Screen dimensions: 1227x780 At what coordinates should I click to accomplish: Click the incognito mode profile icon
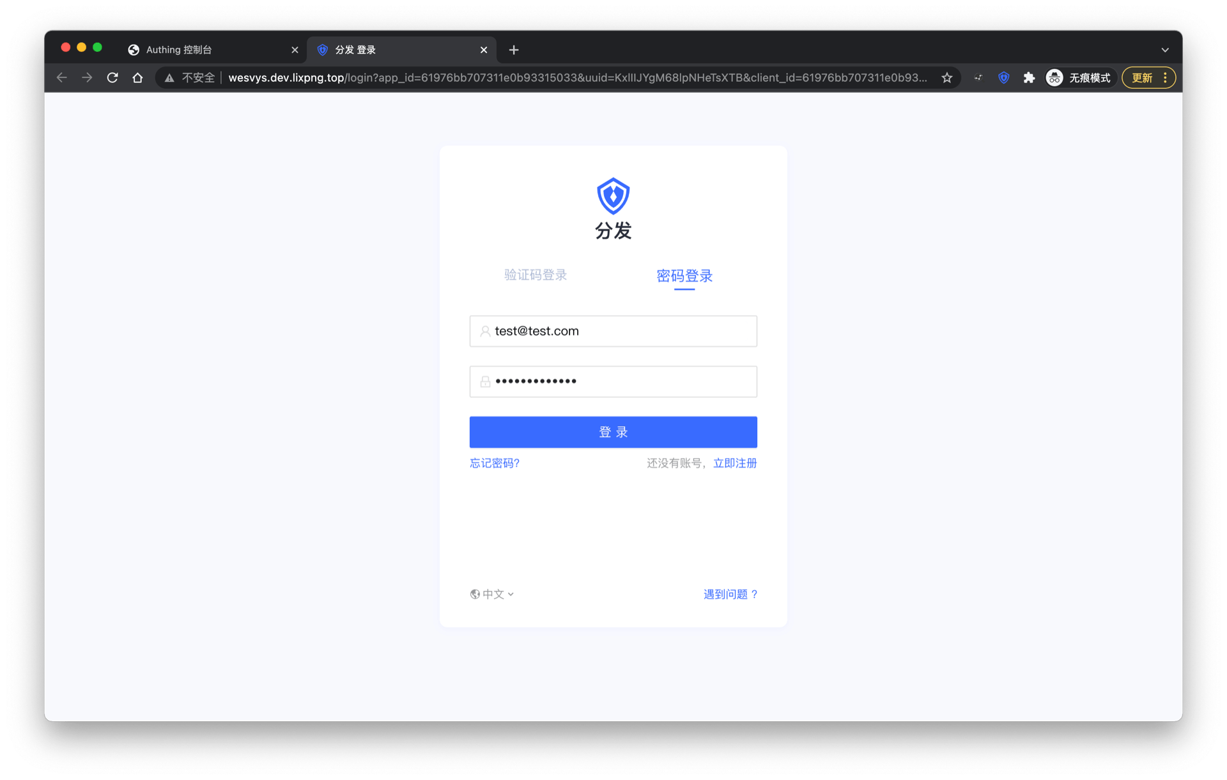pos(1054,78)
